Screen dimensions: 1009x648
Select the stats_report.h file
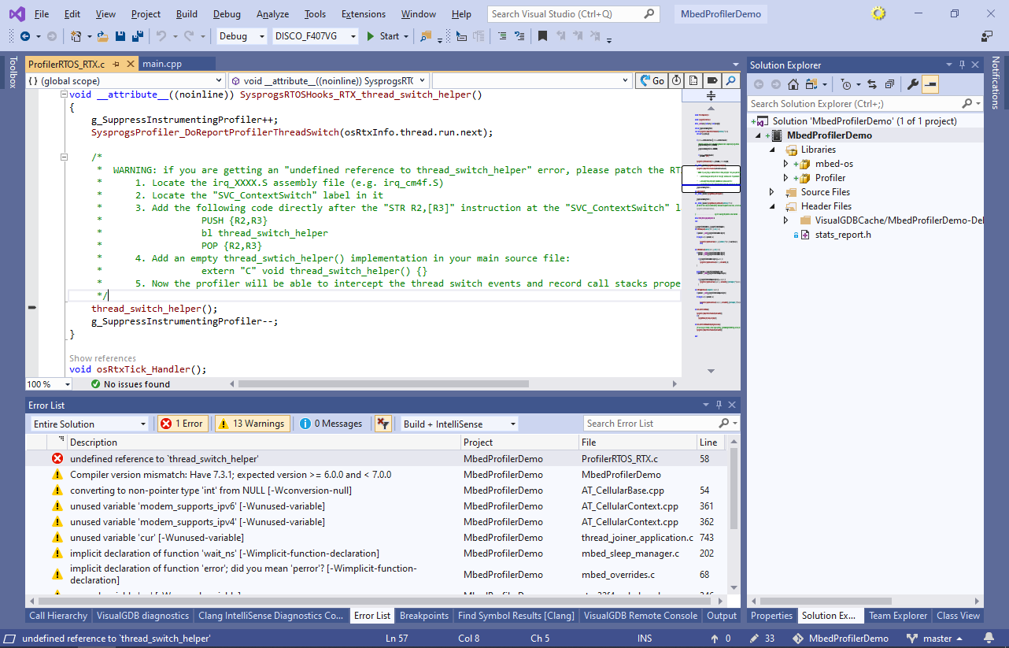click(x=843, y=235)
